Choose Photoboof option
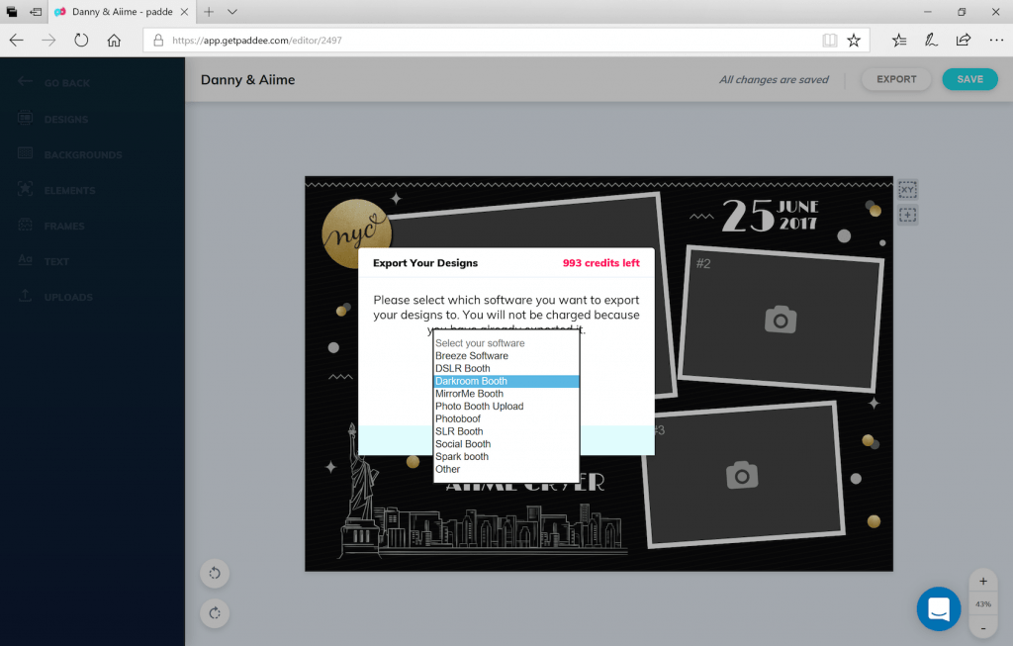Viewport: 1013px width, 646px height. click(506, 418)
